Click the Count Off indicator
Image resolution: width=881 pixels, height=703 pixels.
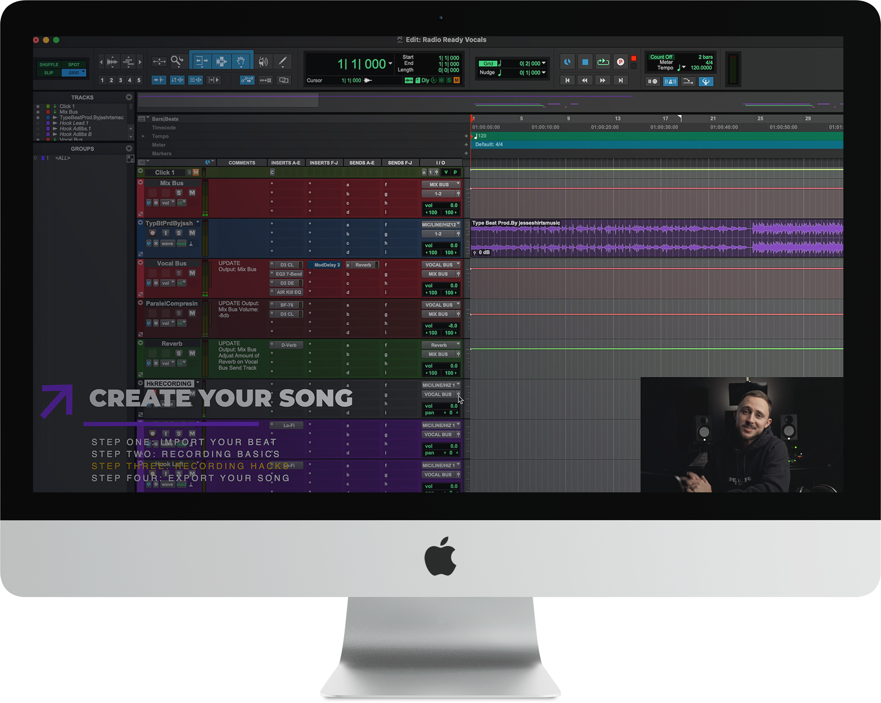(661, 57)
